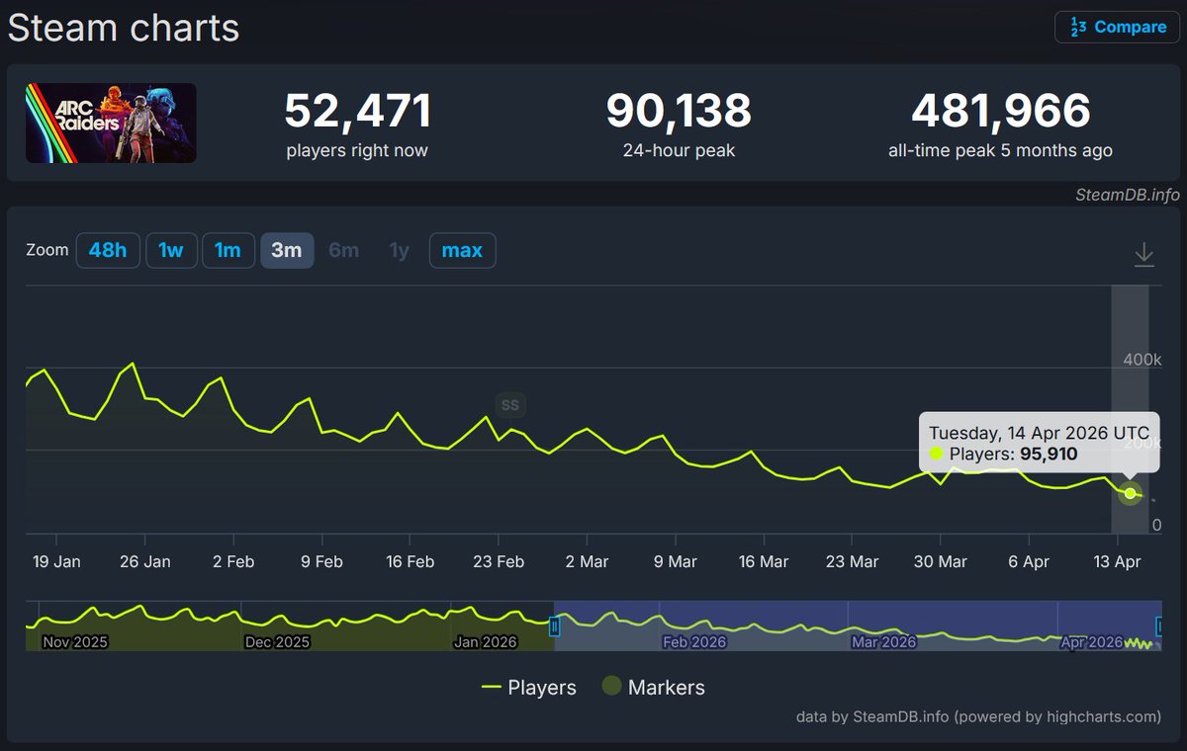Click the 52,471 players right now value
1187x751 pixels.
[357, 111]
